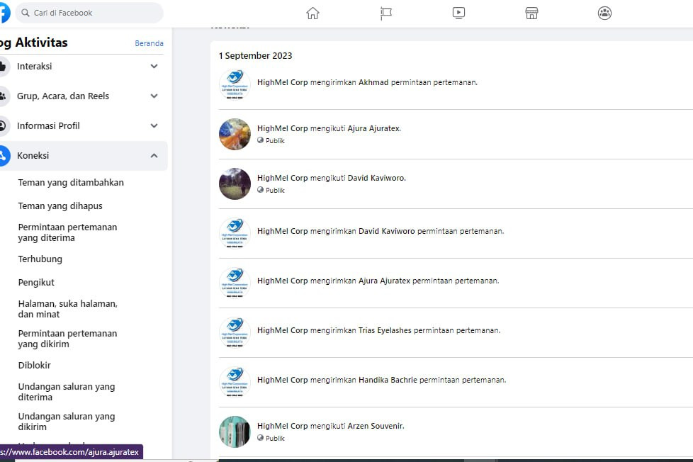Click the Log Aktivitas heading
The height and width of the screenshot is (462, 693).
(x=33, y=43)
